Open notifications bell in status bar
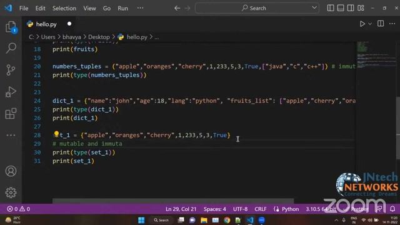400x225 pixels. 392,209
